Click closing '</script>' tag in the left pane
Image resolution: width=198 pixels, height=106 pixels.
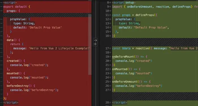coord(11,102)
